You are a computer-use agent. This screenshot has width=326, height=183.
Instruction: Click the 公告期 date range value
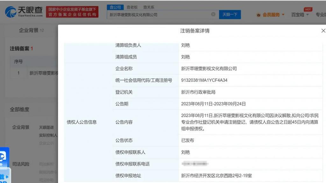pos(213,104)
